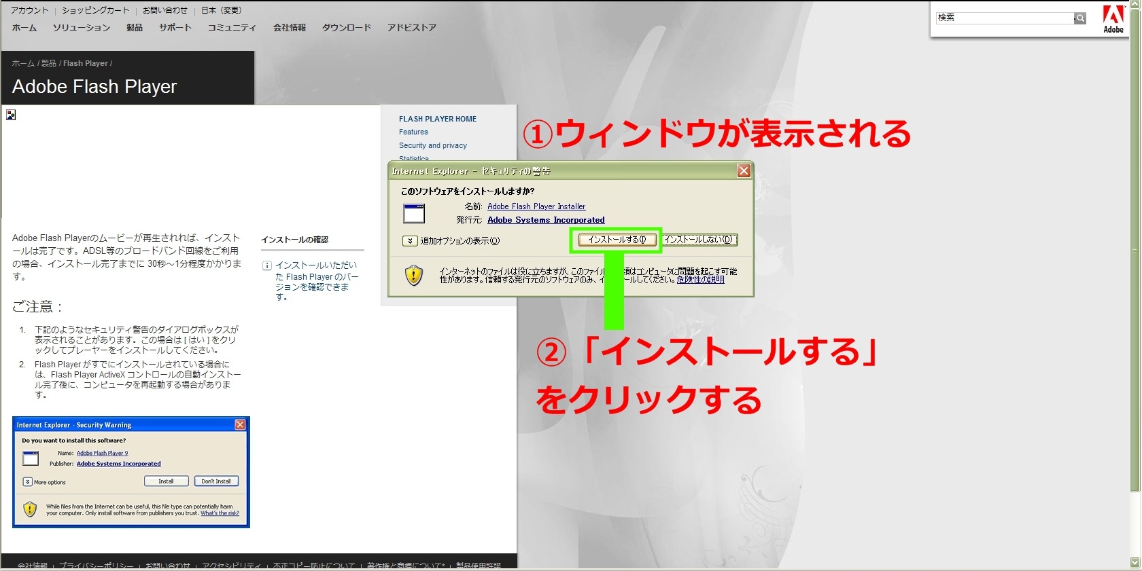
Task: Open 不正コピー防止について footer link
Action: coord(314,566)
